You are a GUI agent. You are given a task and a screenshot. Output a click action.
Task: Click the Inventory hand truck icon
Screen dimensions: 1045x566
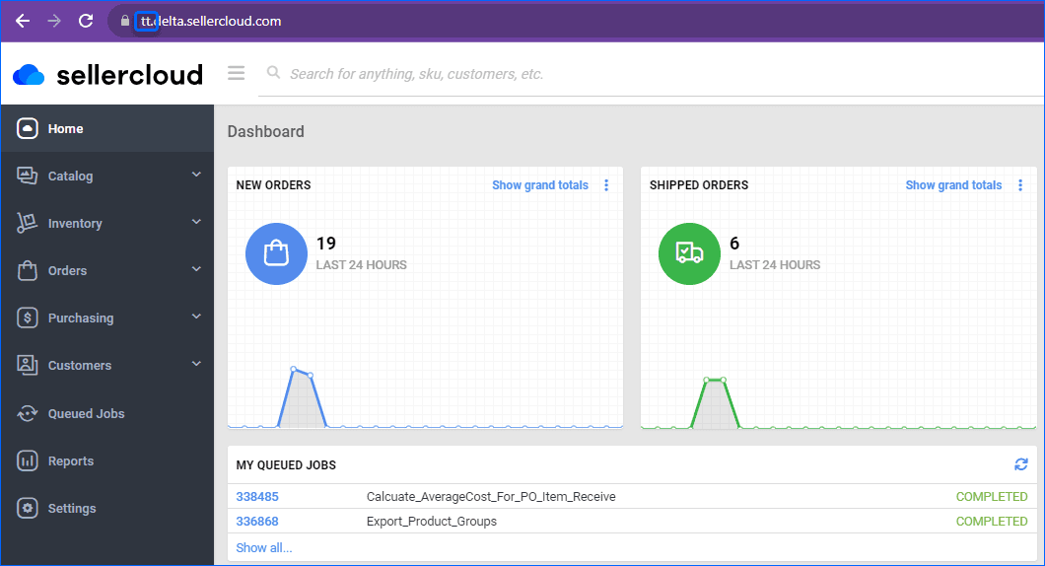28,223
